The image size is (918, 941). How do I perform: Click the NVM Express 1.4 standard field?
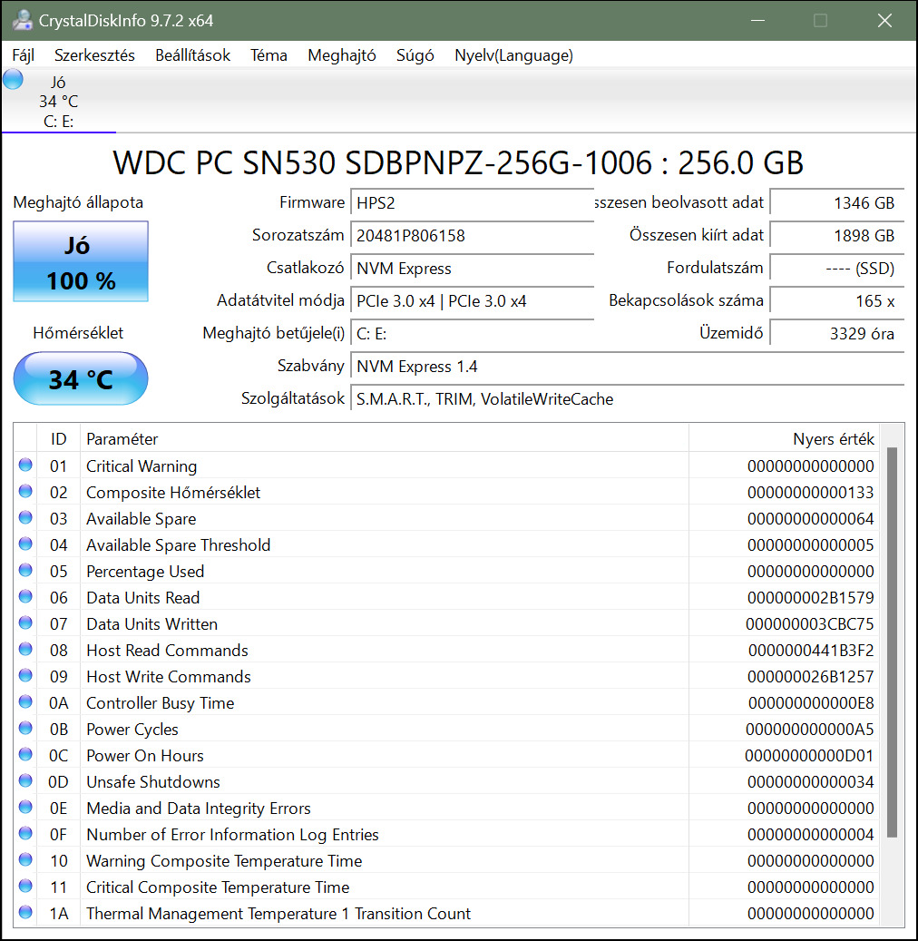[627, 366]
